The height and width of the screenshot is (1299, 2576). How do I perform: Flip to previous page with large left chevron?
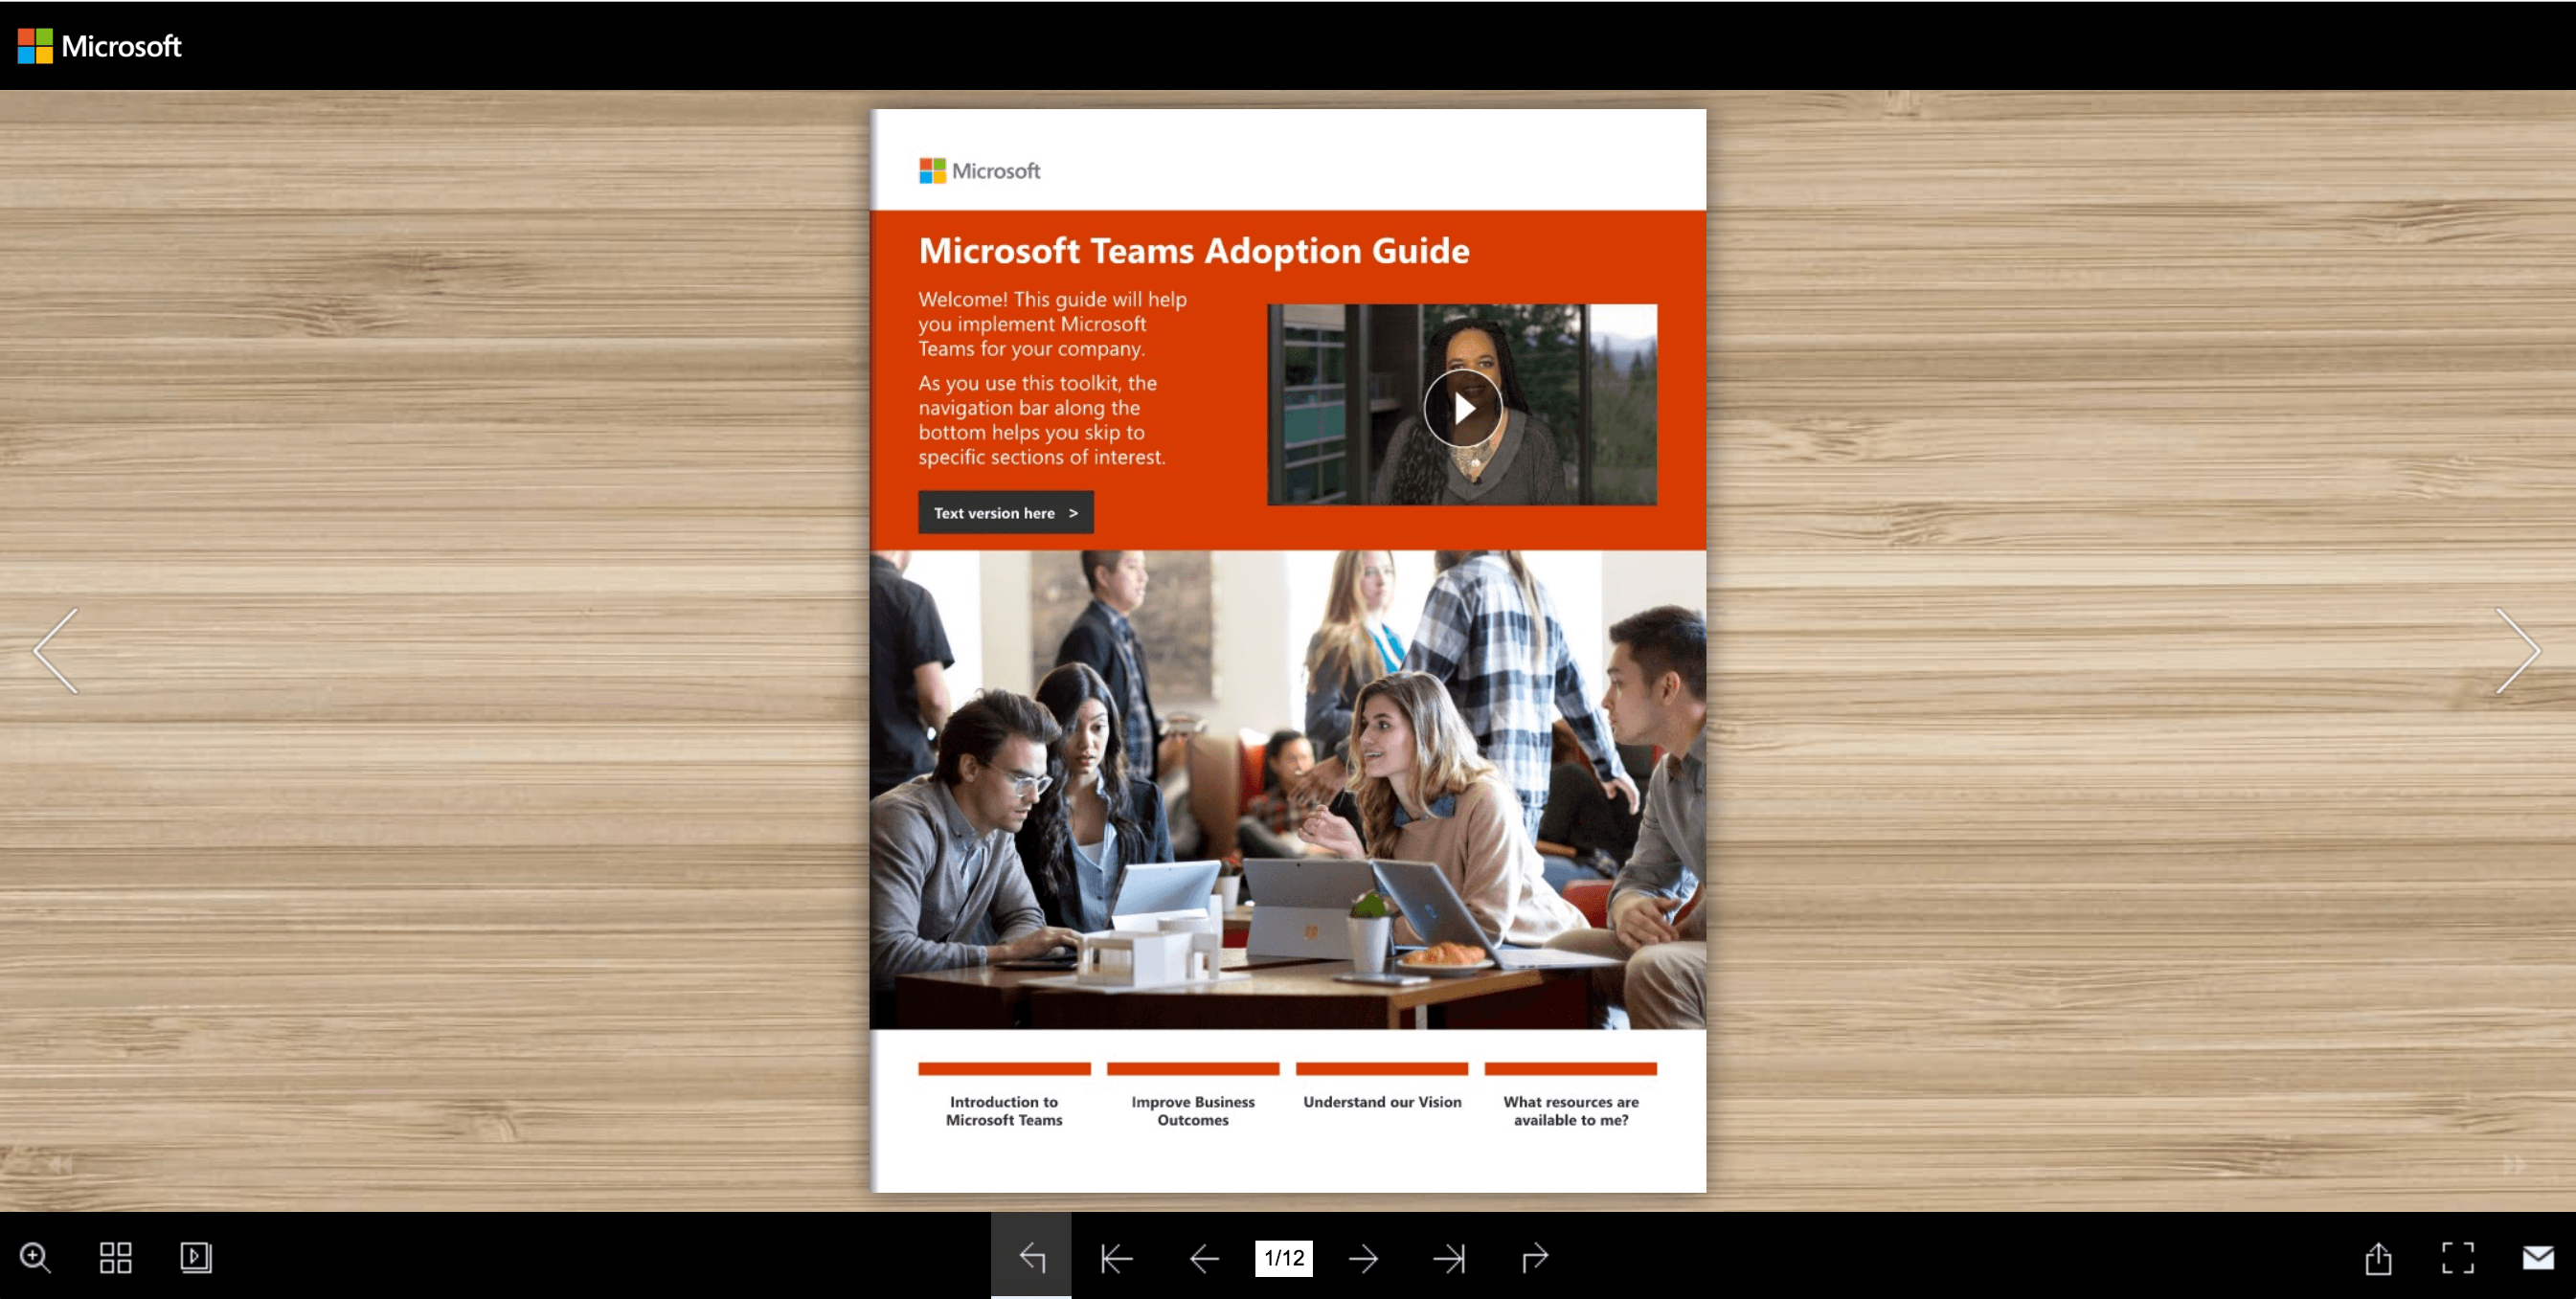[56, 650]
